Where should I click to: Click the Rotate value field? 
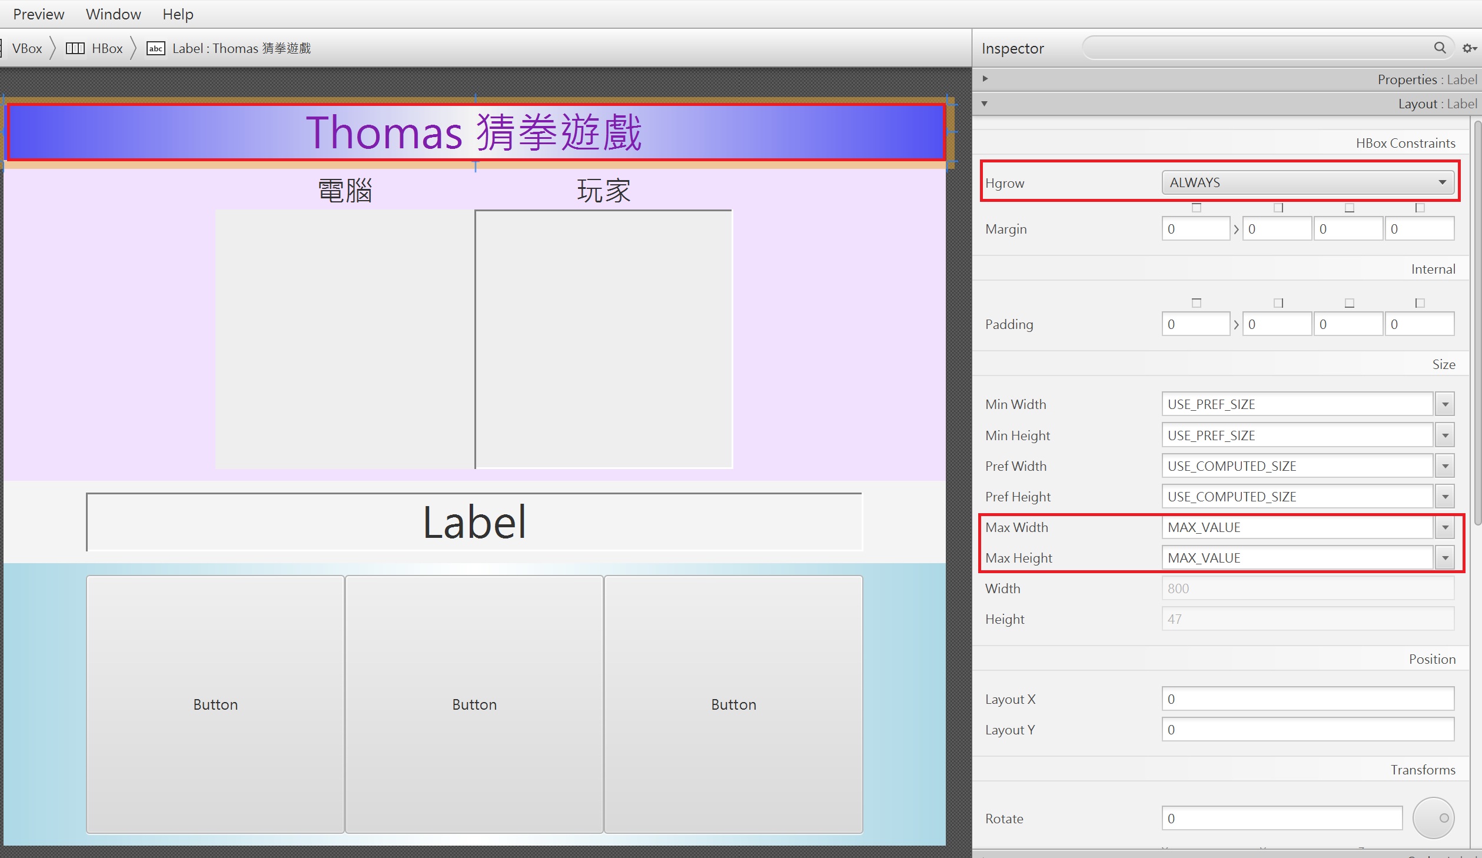1282,819
